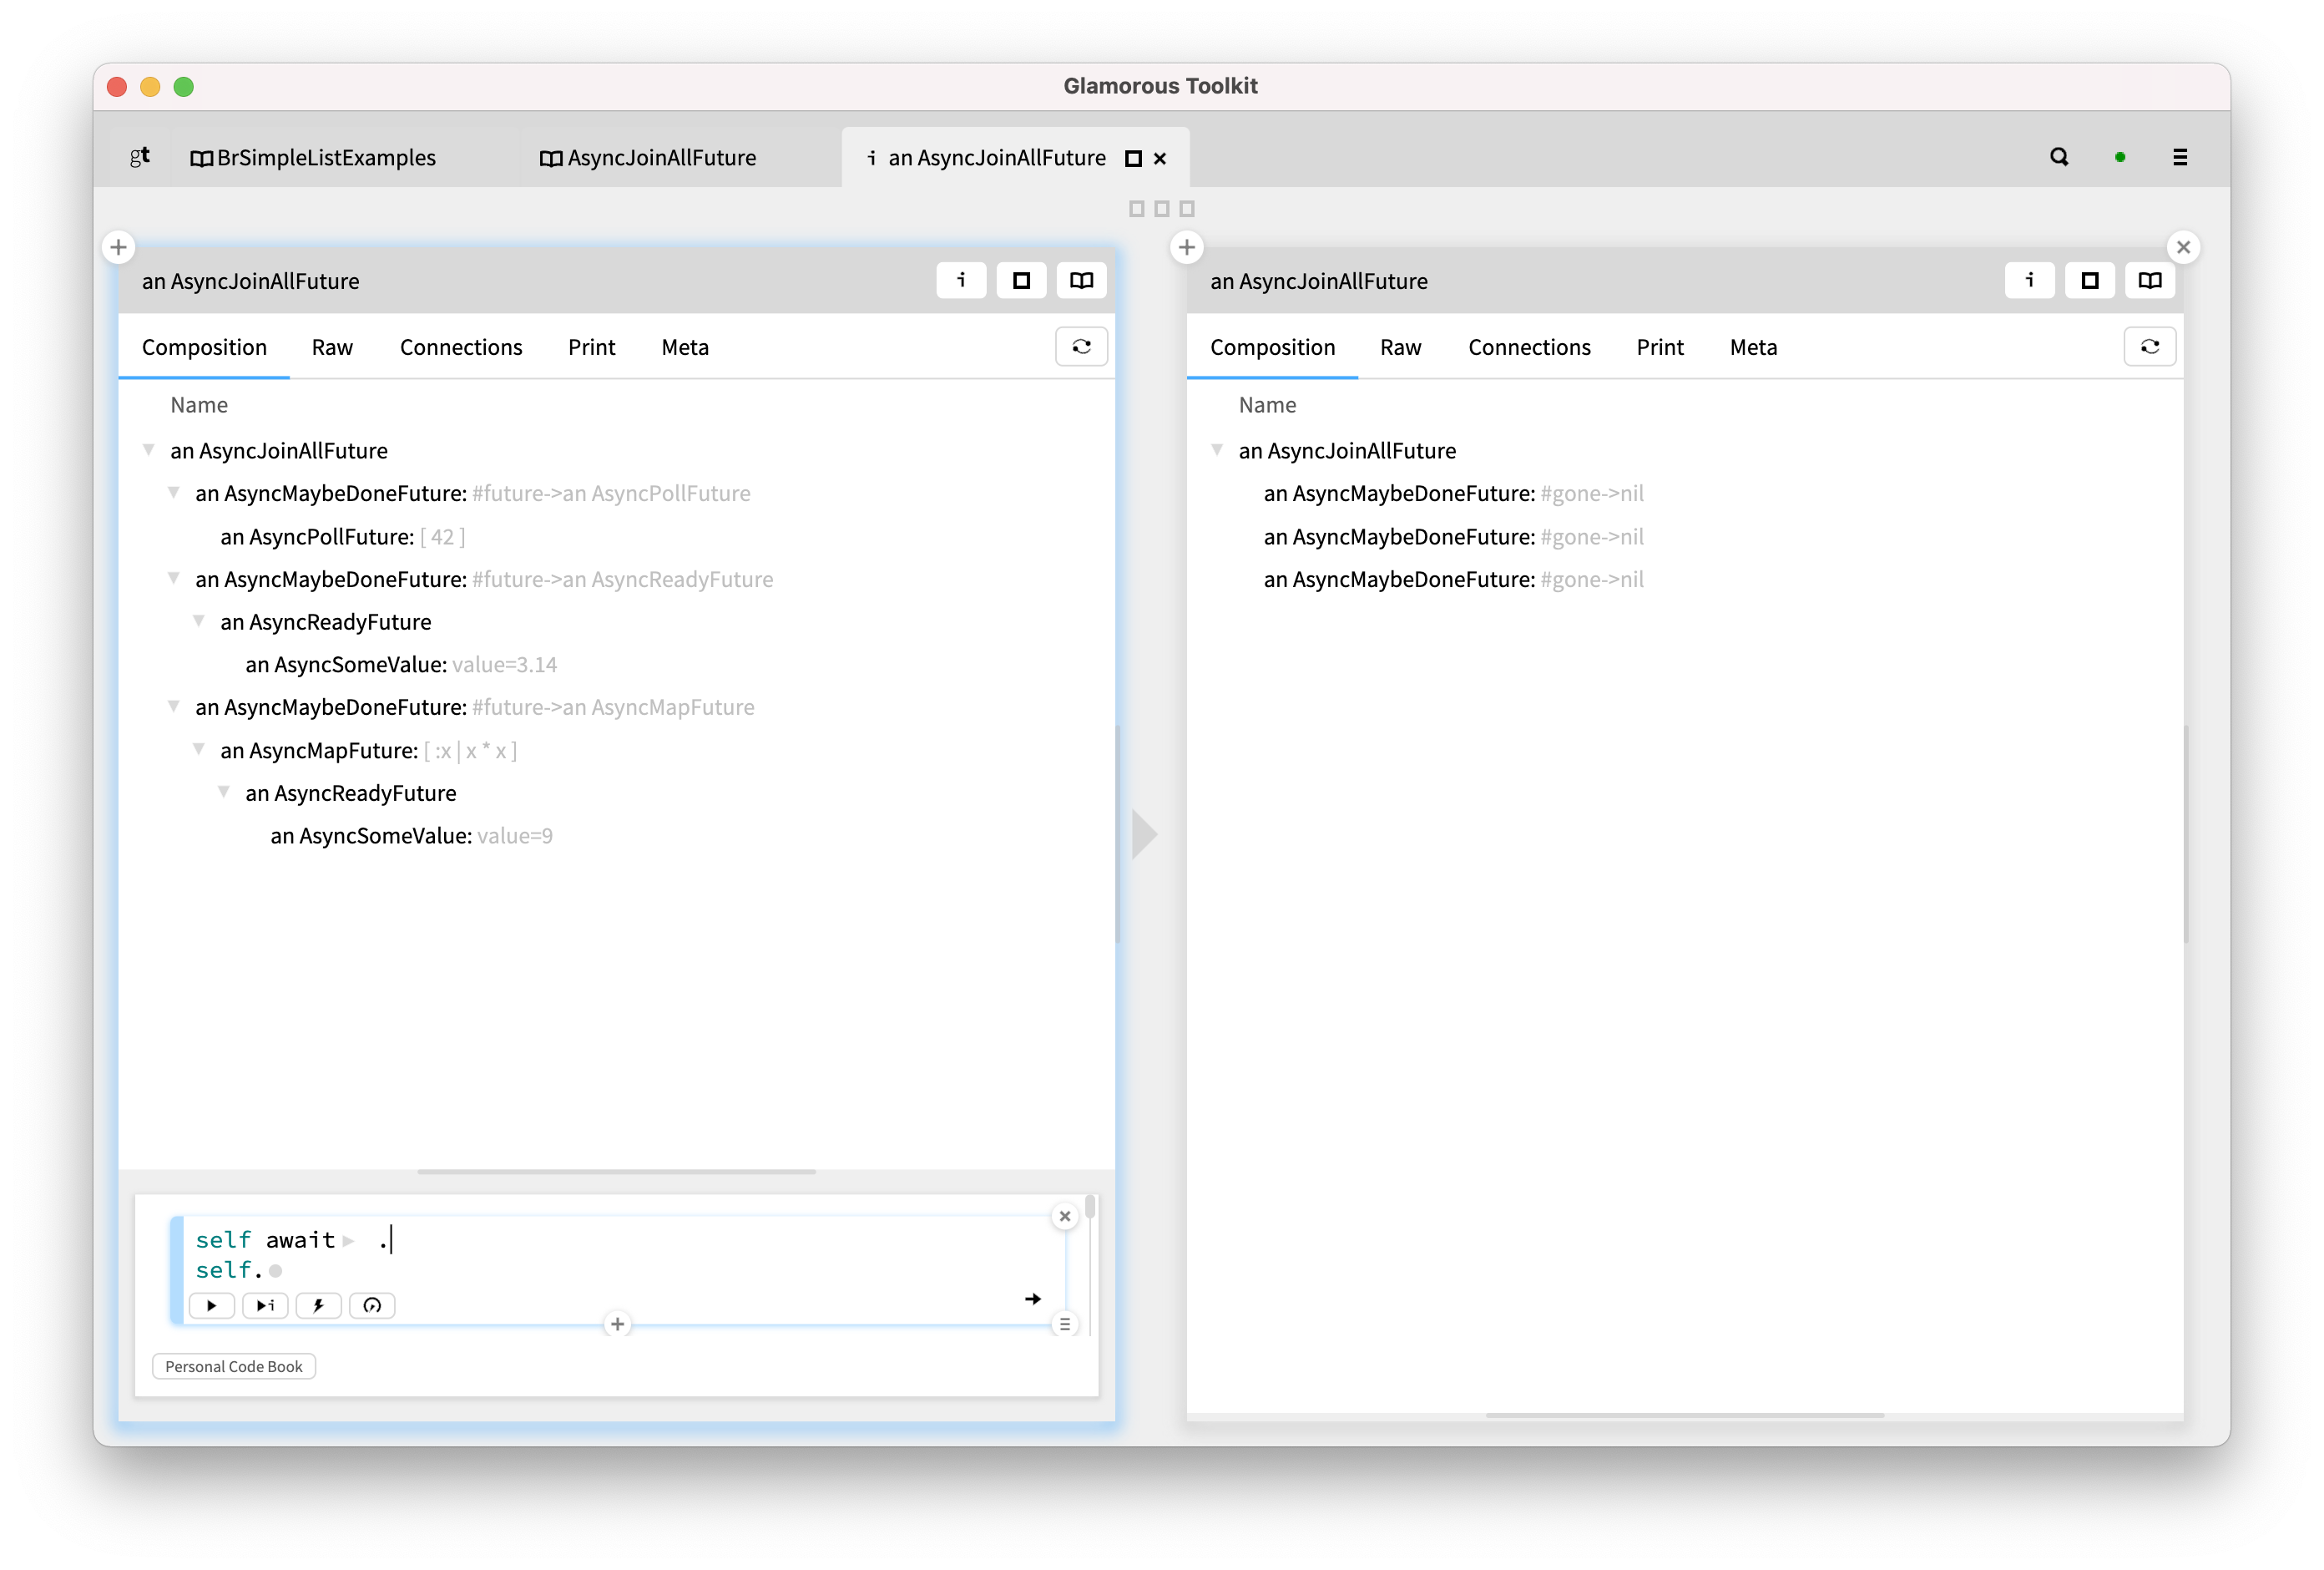Image resolution: width=2324 pixels, height=1570 pixels.
Task: Debug the snippet via the lightning icon
Action: click(x=318, y=1306)
